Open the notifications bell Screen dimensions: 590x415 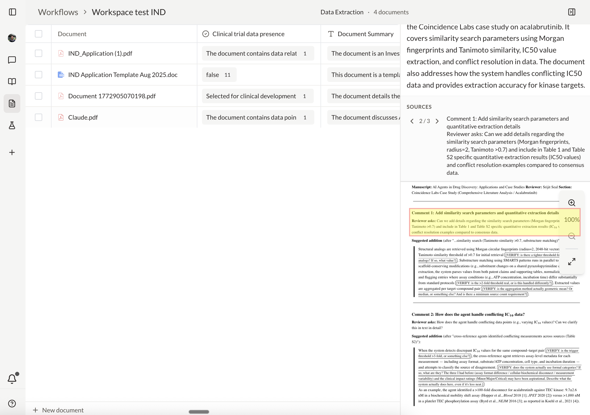pyautogui.click(x=12, y=378)
